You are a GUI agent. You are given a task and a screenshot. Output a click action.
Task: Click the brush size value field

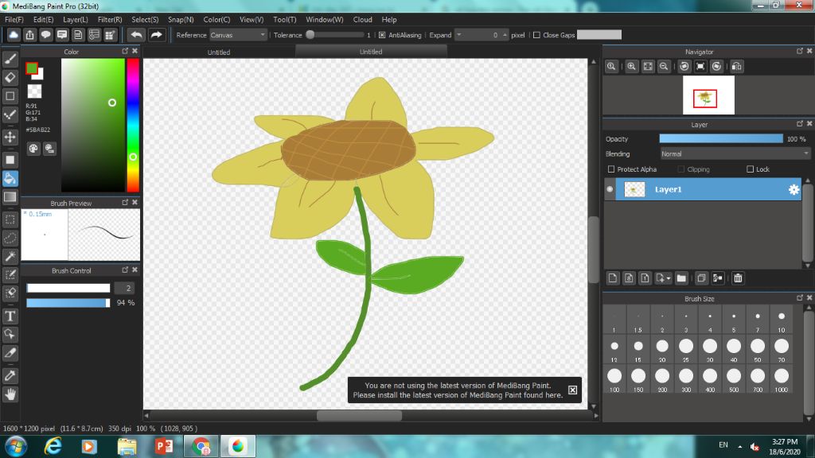[124, 288]
